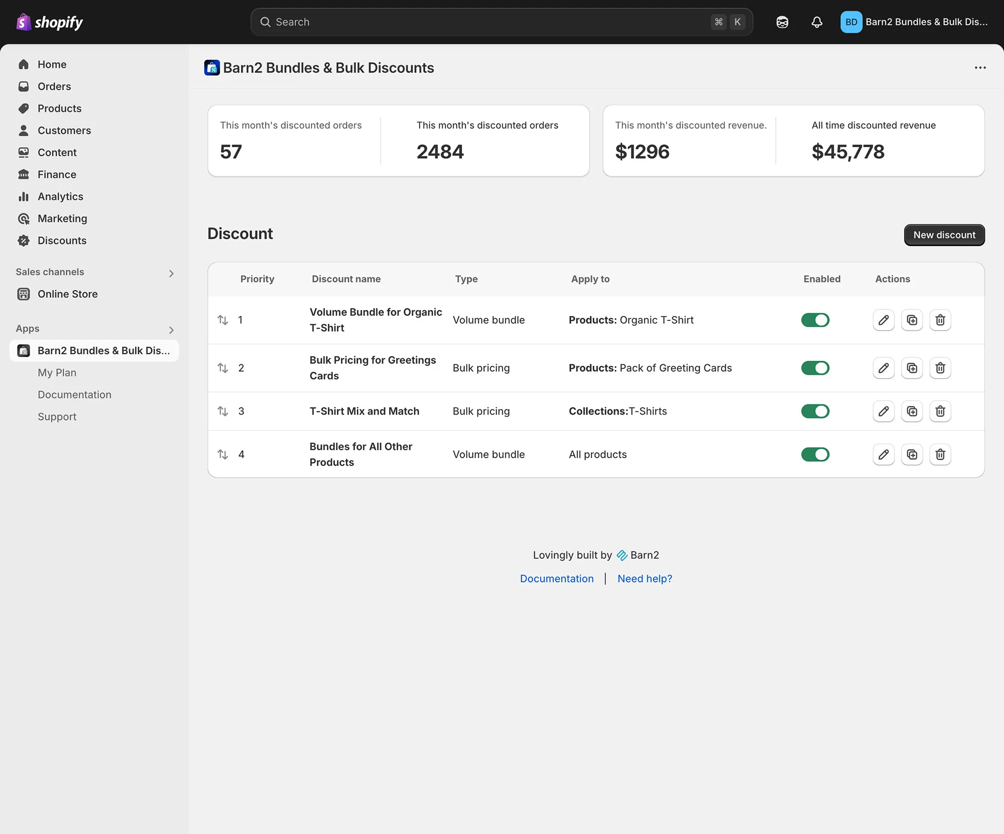Go to Analytics in the sidebar
The height and width of the screenshot is (834, 1004).
pyautogui.click(x=60, y=196)
